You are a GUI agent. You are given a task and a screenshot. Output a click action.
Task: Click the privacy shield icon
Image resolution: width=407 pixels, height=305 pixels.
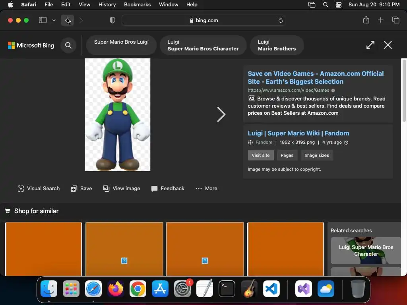(x=112, y=20)
